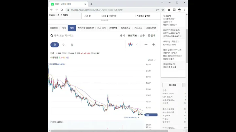Screen dimensions: 236x132
Task: Toggle the 60-day moving average
Action: [64, 58]
